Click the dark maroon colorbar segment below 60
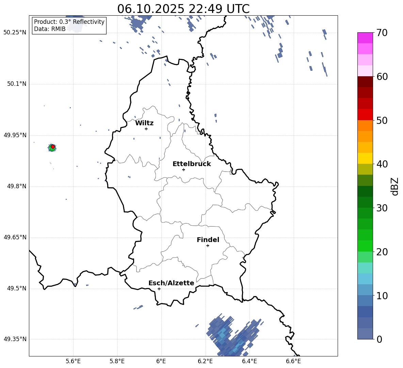The width and height of the screenshot is (403, 368). (x=365, y=82)
